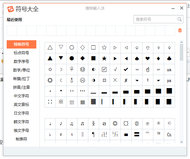Click the scrollbar down arrow
The width and height of the screenshot is (190, 159).
click(x=181, y=142)
